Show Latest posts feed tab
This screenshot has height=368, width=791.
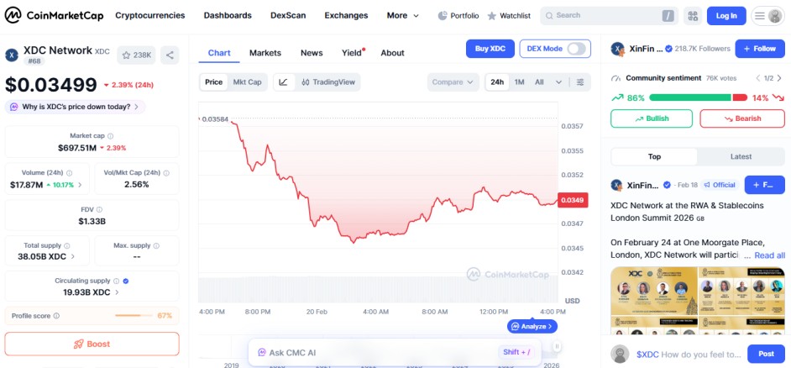tap(741, 156)
